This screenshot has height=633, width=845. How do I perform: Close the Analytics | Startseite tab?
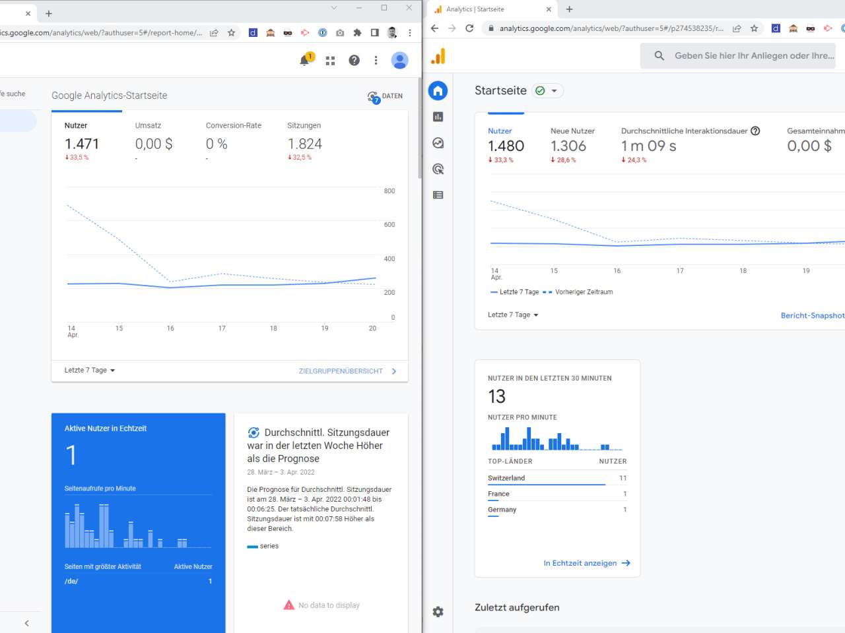click(x=549, y=9)
